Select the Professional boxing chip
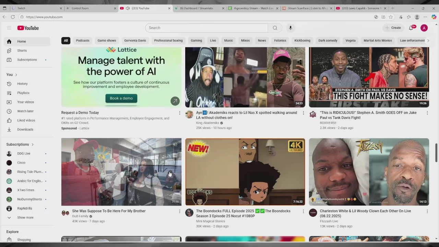Viewport: 439px width, 247px height. (168, 40)
